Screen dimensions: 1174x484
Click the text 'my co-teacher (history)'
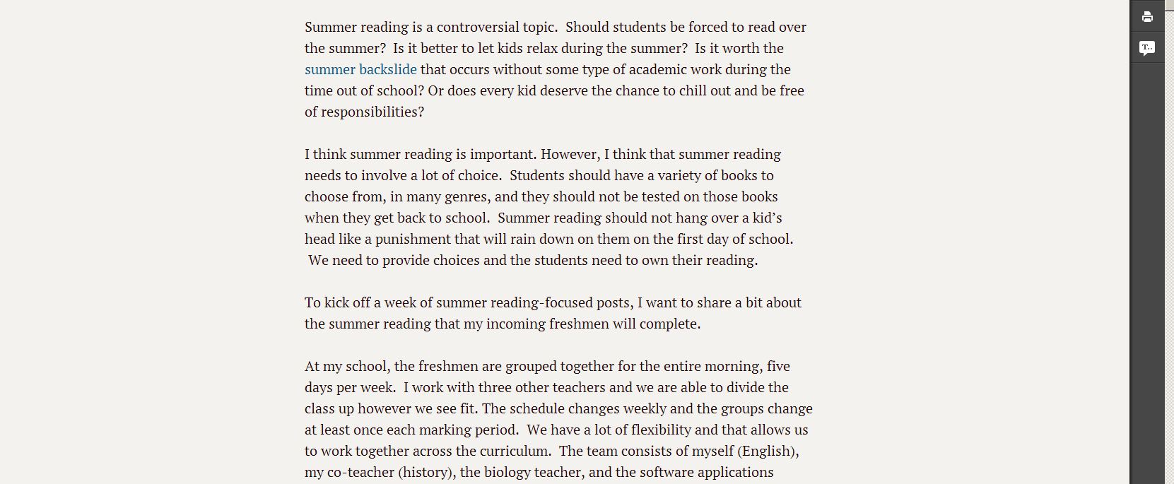(380, 472)
